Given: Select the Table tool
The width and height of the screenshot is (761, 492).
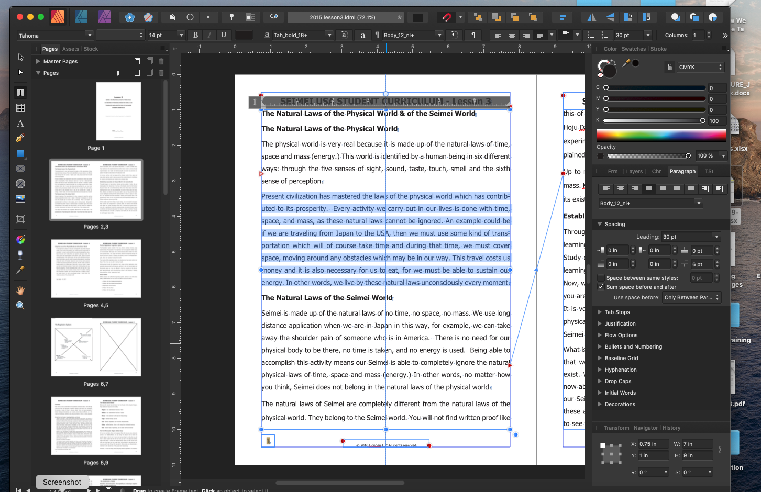Looking at the screenshot, I should point(20,107).
